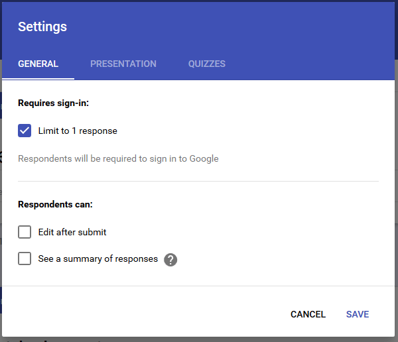
Task: Click the Settings dialog title
Action: (x=42, y=27)
